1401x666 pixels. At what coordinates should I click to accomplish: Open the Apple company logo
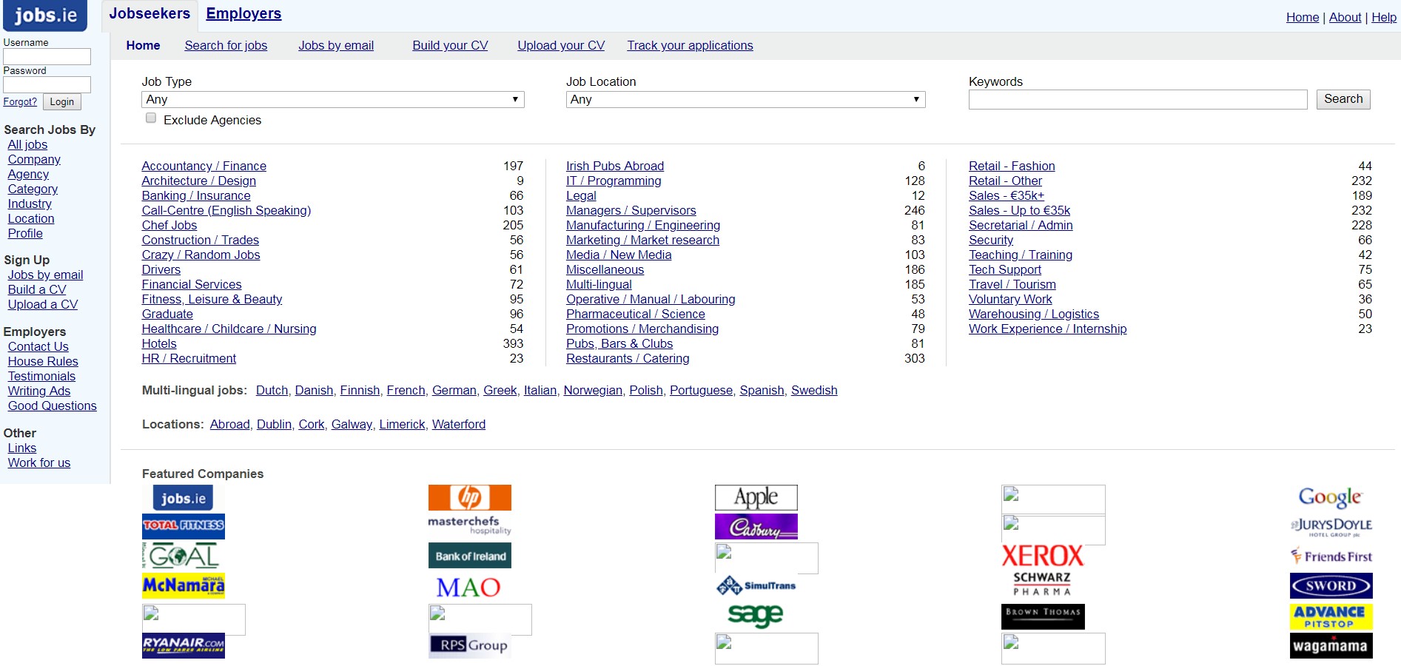click(x=756, y=497)
